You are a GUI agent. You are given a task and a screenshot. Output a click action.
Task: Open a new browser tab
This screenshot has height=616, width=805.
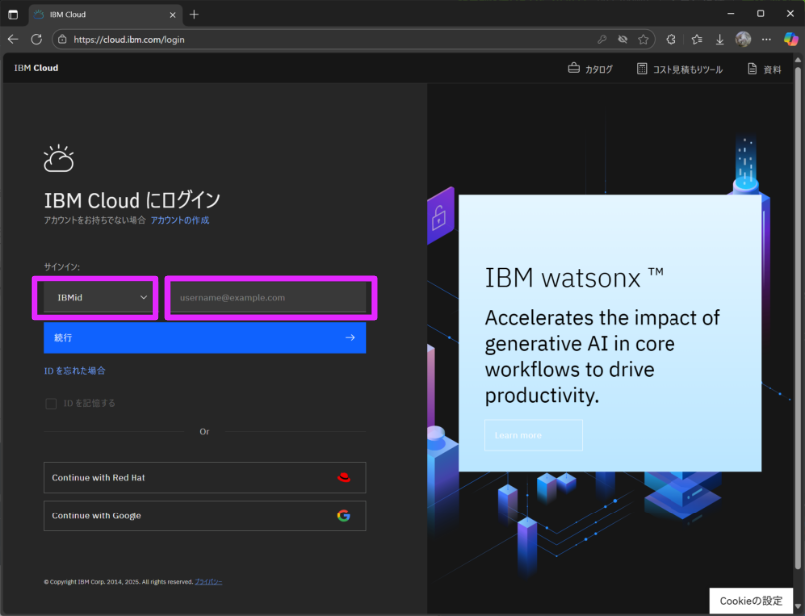pos(194,15)
